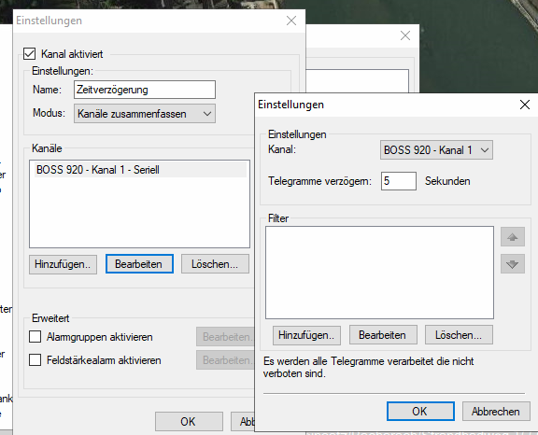Click the Name field with Zeitverzögerung
Image resolution: width=538 pixels, height=435 pixels.
click(145, 90)
